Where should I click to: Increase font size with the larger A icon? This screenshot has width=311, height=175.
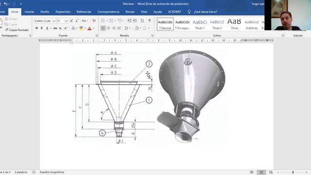[x=71, y=21]
